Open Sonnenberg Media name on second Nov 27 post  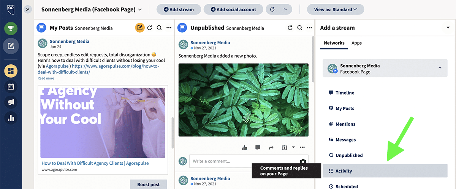210,178
